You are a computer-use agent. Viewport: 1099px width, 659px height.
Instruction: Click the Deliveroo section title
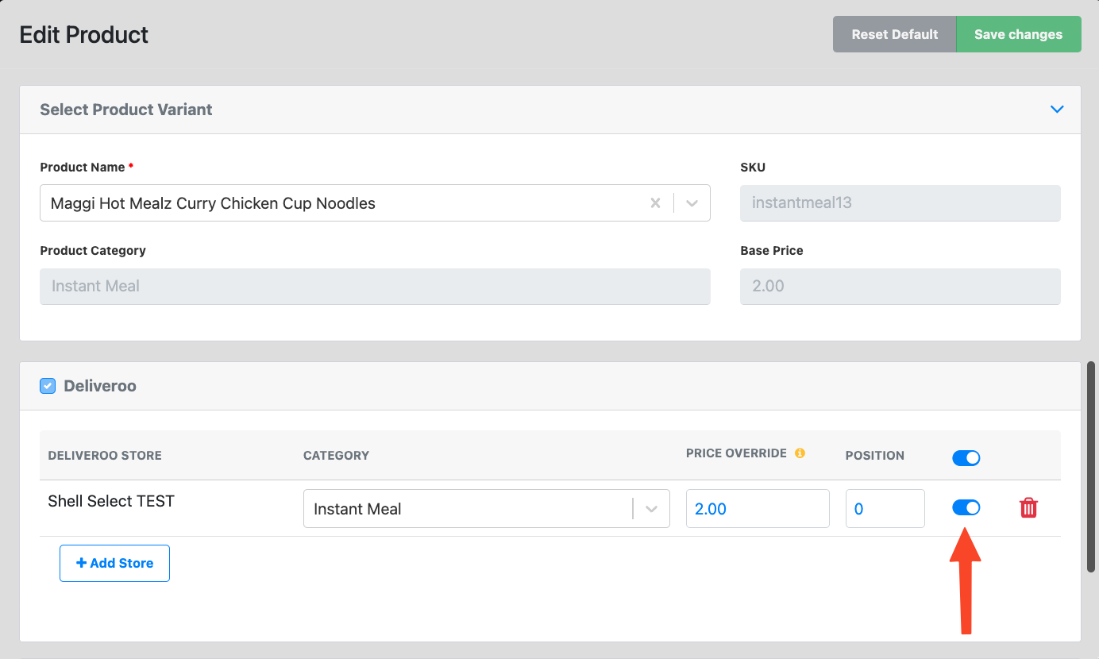[x=100, y=386]
